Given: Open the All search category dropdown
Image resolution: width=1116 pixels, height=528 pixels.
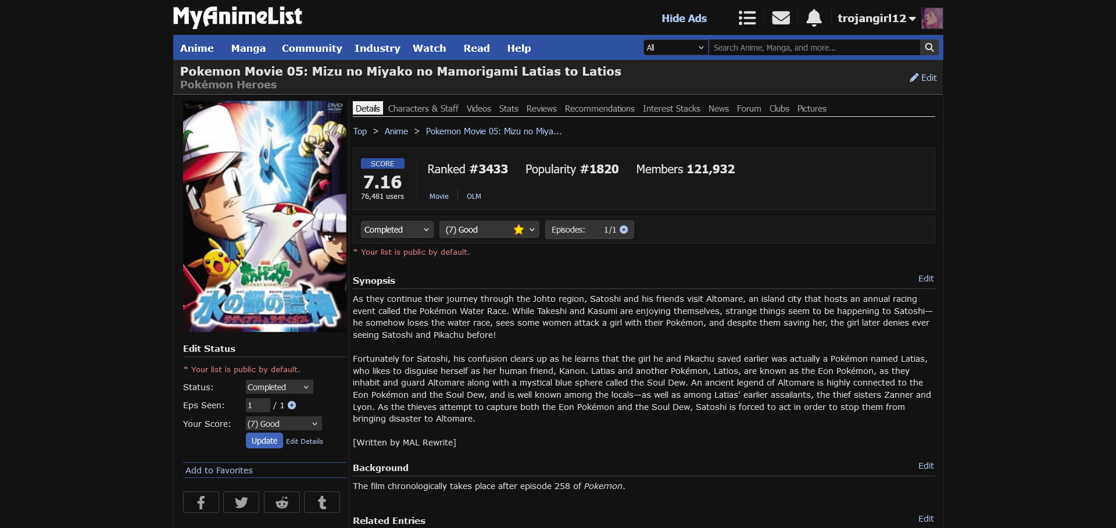Looking at the screenshot, I should pyautogui.click(x=675, y=48).
